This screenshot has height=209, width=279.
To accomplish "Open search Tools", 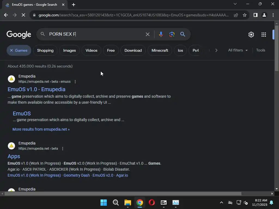I will (260, 50).
